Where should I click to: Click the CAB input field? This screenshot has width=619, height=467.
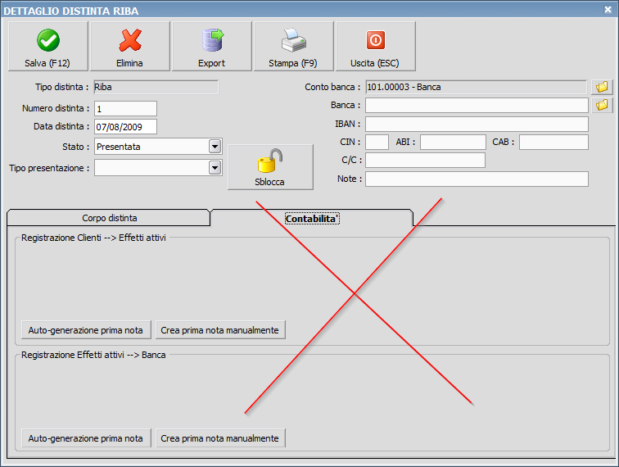(x=553, y=143)
